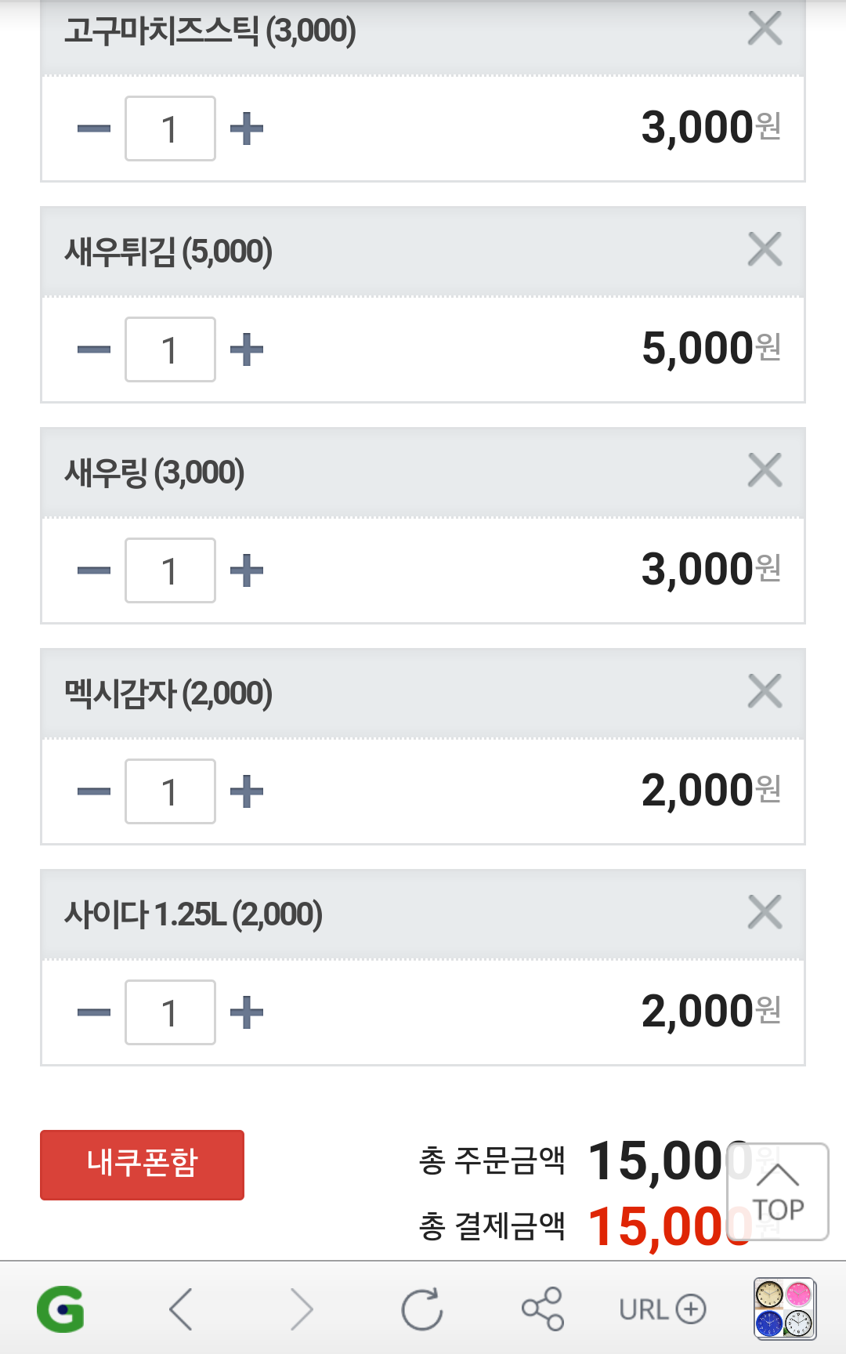Increase 사이다 1.25L quantity

tap(247, 1012)
